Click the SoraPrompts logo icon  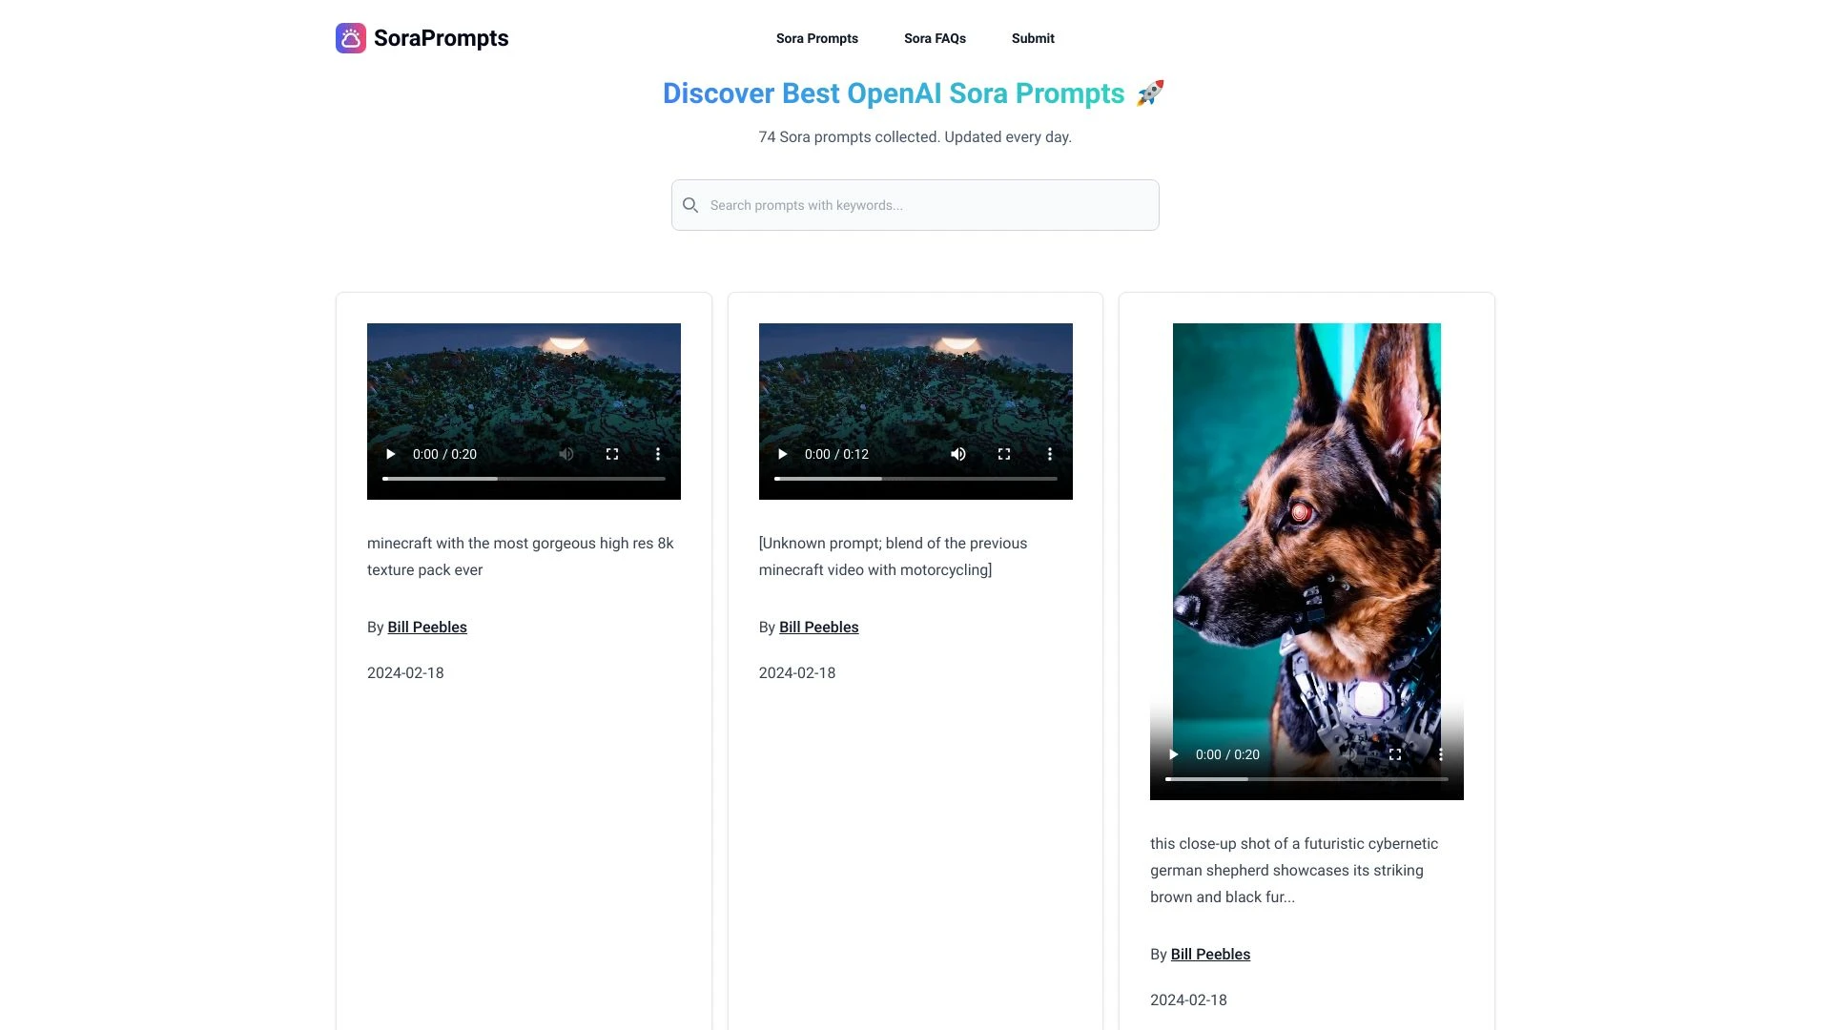(352, 38)
